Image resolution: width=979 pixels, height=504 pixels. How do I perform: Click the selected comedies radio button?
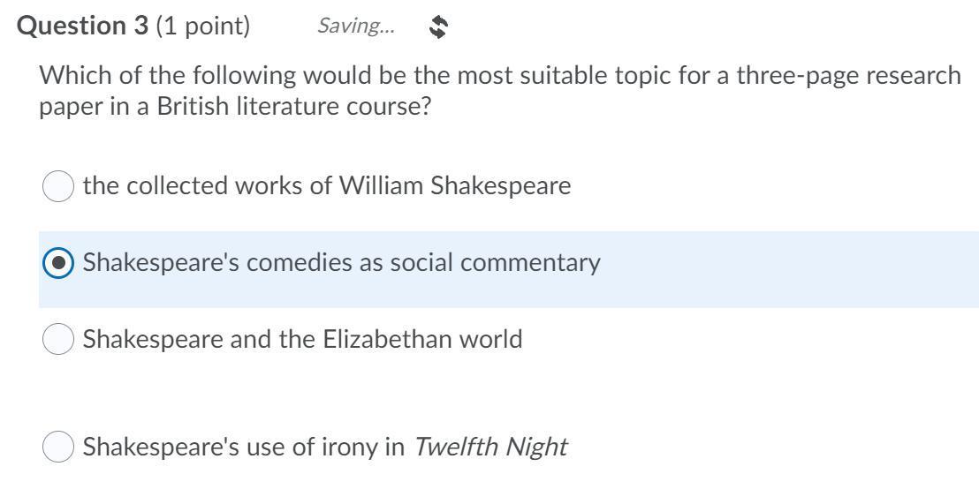57,263
